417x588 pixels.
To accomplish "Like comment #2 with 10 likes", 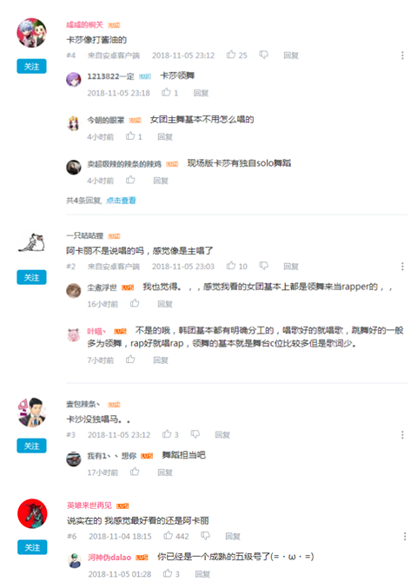I will pyautogui.click(x=231, y=266).
